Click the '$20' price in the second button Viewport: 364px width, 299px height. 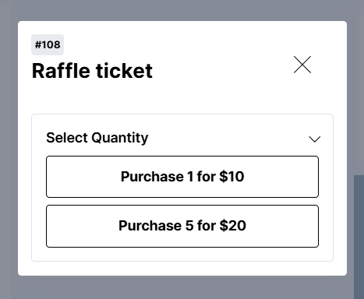[233, 226]
